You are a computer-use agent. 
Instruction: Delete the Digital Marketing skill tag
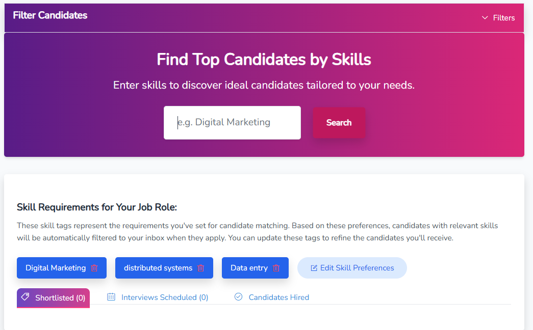point(94,268)
